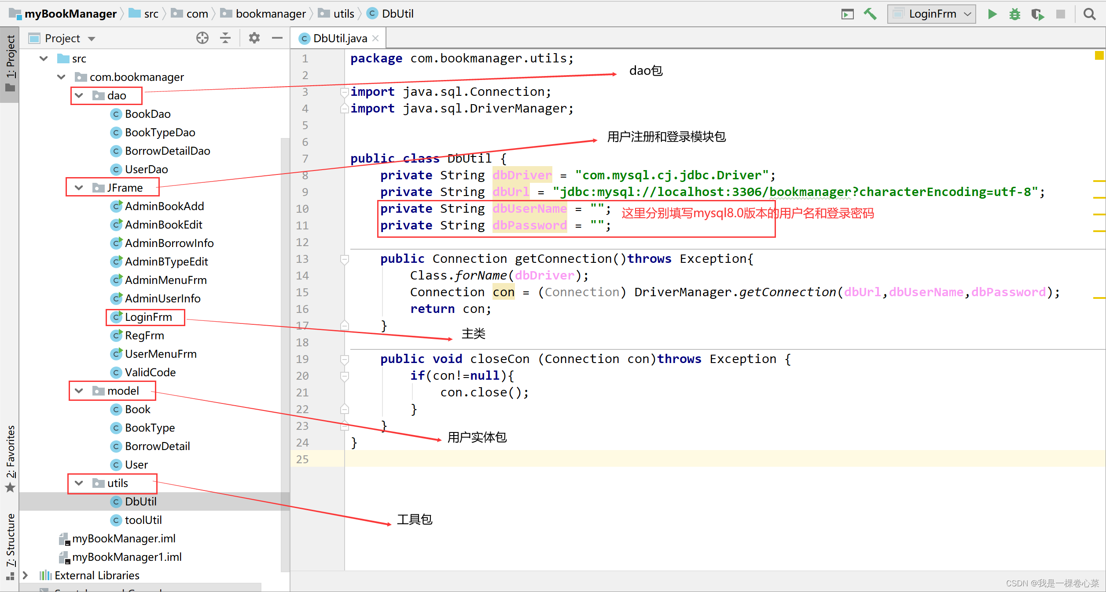Click bookmanager in the breadcrumb bar
Viewport: 1106px width, 592px height.
click(x=270, y=14)
